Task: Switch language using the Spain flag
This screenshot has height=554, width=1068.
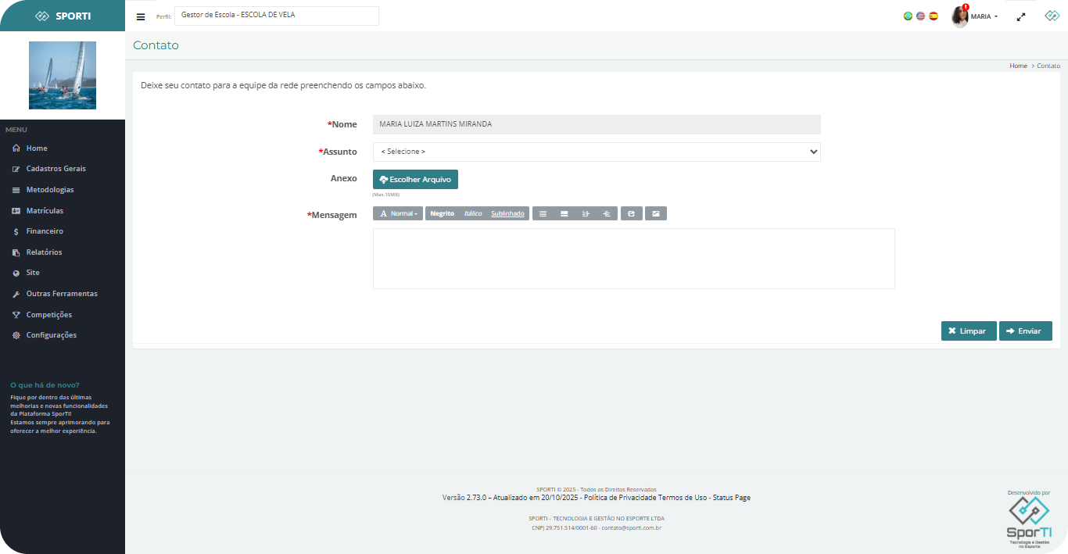Action: click(933, 16)
